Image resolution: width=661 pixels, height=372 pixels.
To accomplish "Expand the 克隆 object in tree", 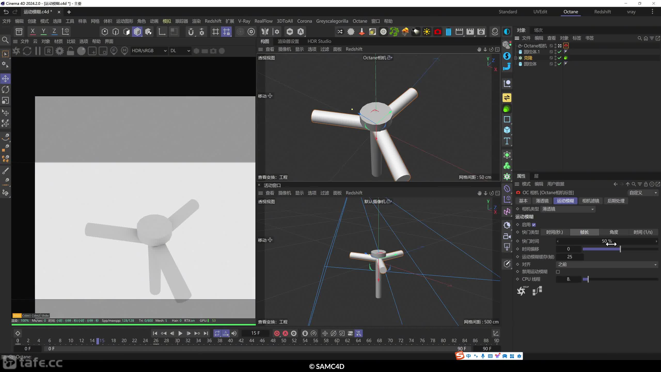I will (516, 58).
